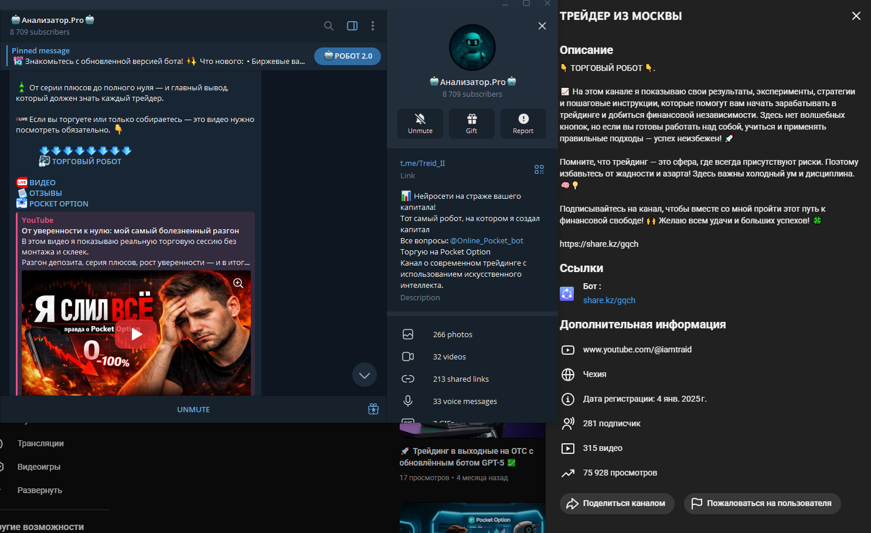Screen dimensions: 871x533
Task: Open the 32 videos media section
Action: coord(450,357)
